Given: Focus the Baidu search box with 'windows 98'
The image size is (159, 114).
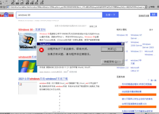Looking at the screenshot, I should (x=59, y=15).
